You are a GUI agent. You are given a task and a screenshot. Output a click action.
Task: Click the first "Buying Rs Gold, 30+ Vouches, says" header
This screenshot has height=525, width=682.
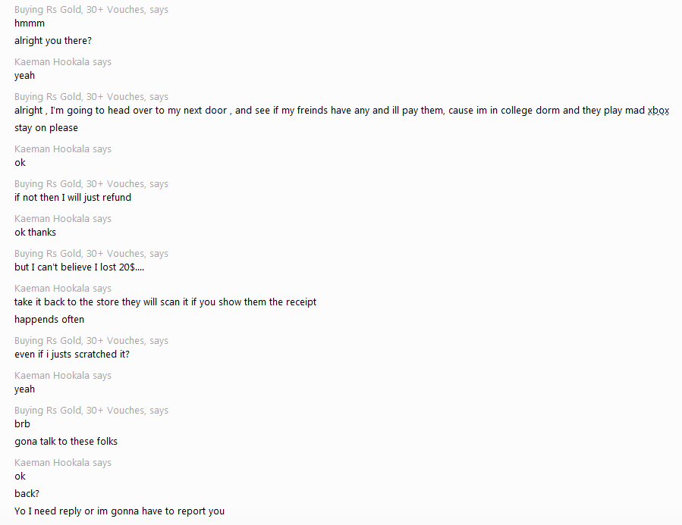tap(91, 10)
